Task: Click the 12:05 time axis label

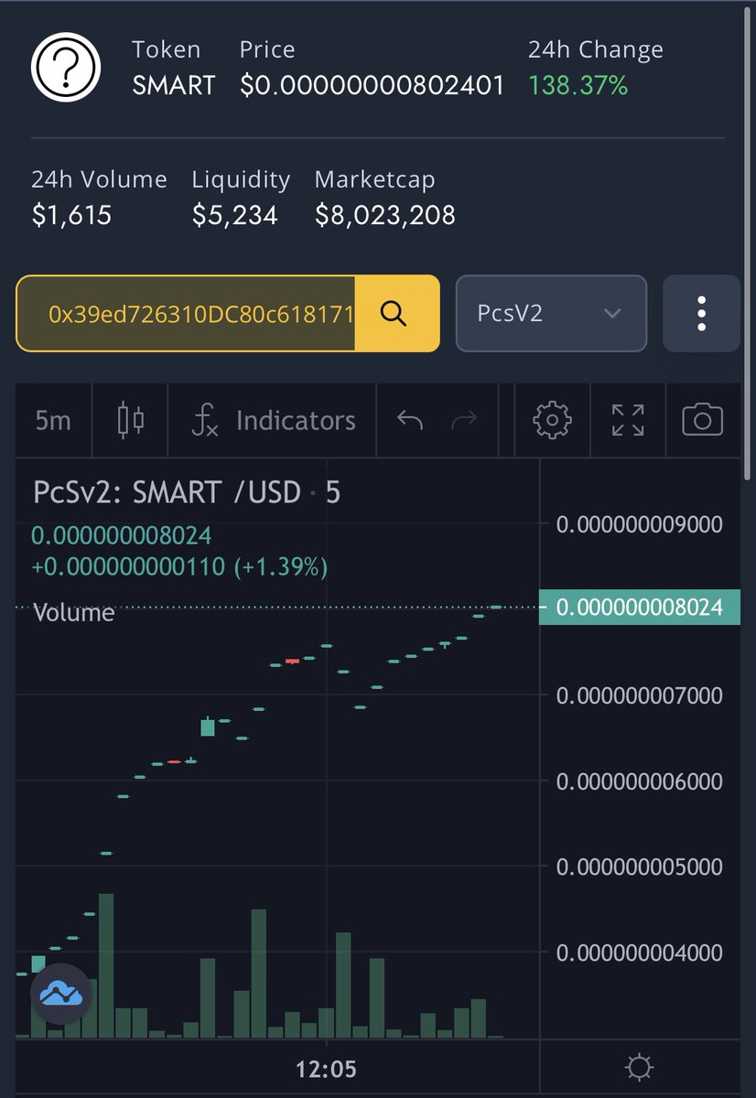Action: (326, 1069)
